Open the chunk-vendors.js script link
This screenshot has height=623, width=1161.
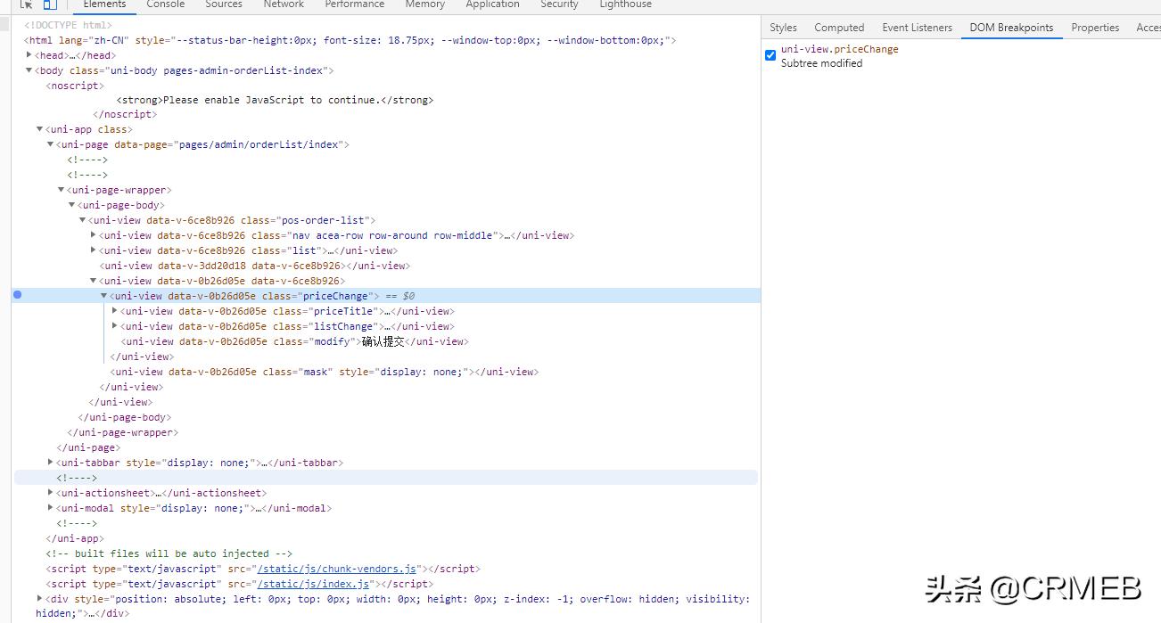pos(336,569)
